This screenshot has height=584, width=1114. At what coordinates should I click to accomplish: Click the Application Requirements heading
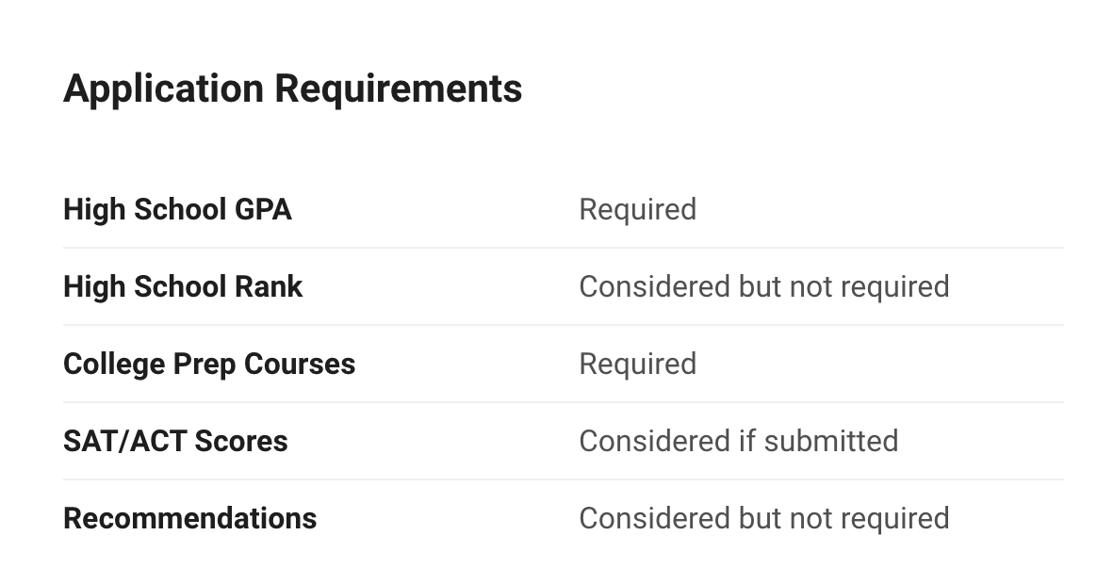click(292, 89)
